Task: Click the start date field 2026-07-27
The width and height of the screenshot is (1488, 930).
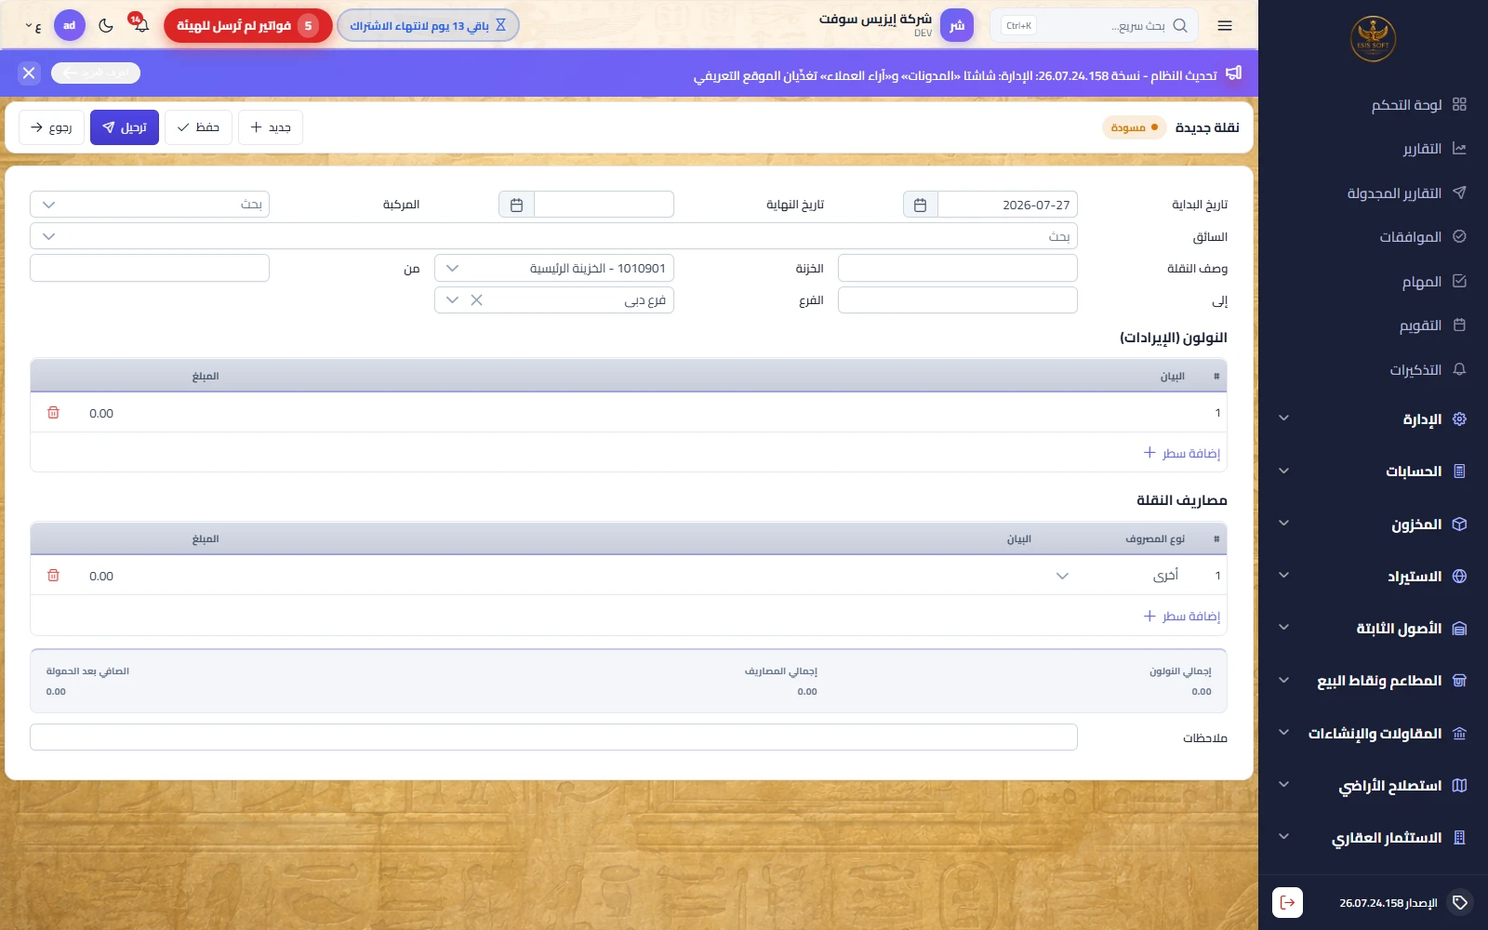Action: coord(1007,205)
